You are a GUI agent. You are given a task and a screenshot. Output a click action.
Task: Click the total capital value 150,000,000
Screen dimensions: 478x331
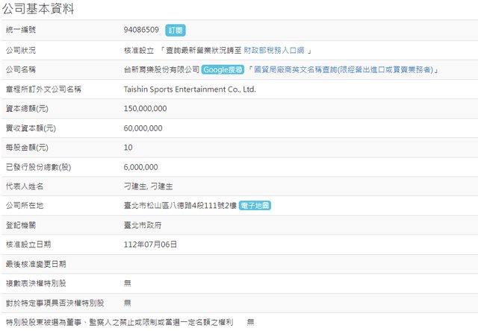pos(145,108)
